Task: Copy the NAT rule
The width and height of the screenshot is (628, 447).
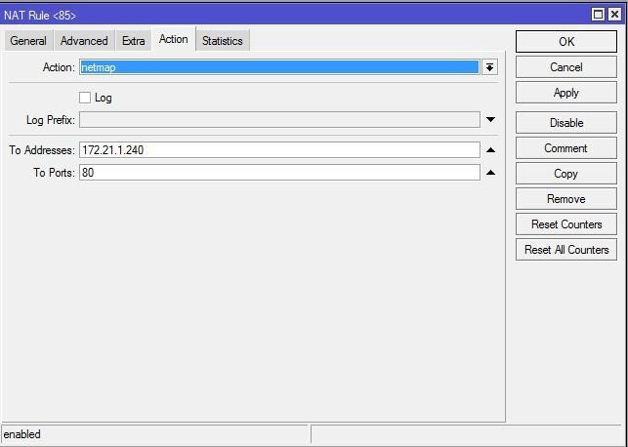Action: point(566,174)
